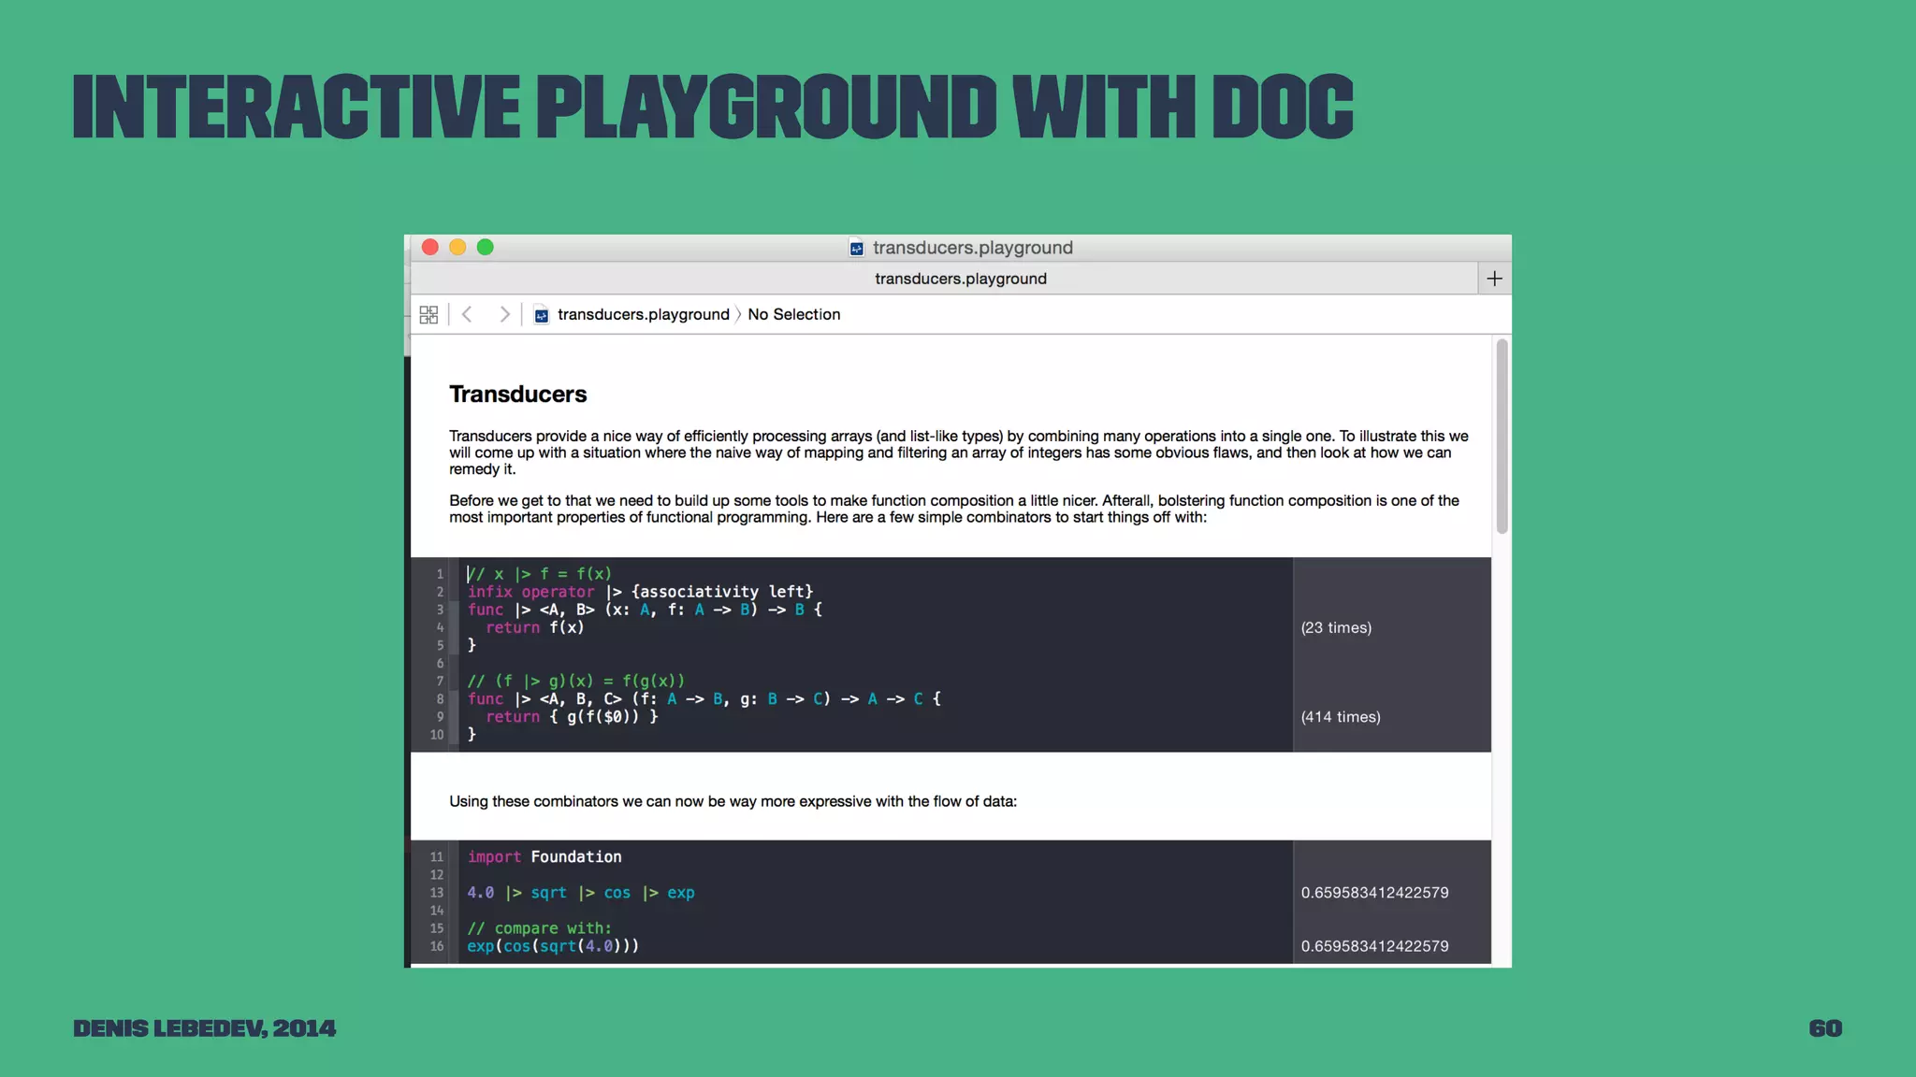Image resolution: width=1916 pixels, height=1077 pixels.
Task: Click the (23 times) result
Action: [1336, 627]
